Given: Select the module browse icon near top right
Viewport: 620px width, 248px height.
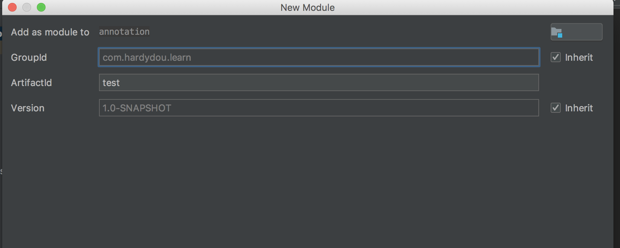Looking at the screenshot, I should click(576, 32).
